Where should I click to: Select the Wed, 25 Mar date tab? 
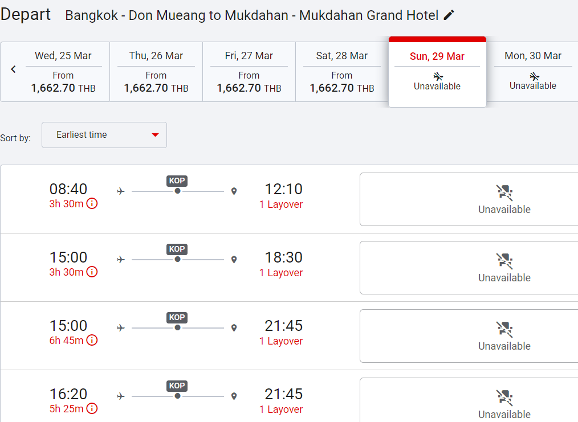[63, 72]
